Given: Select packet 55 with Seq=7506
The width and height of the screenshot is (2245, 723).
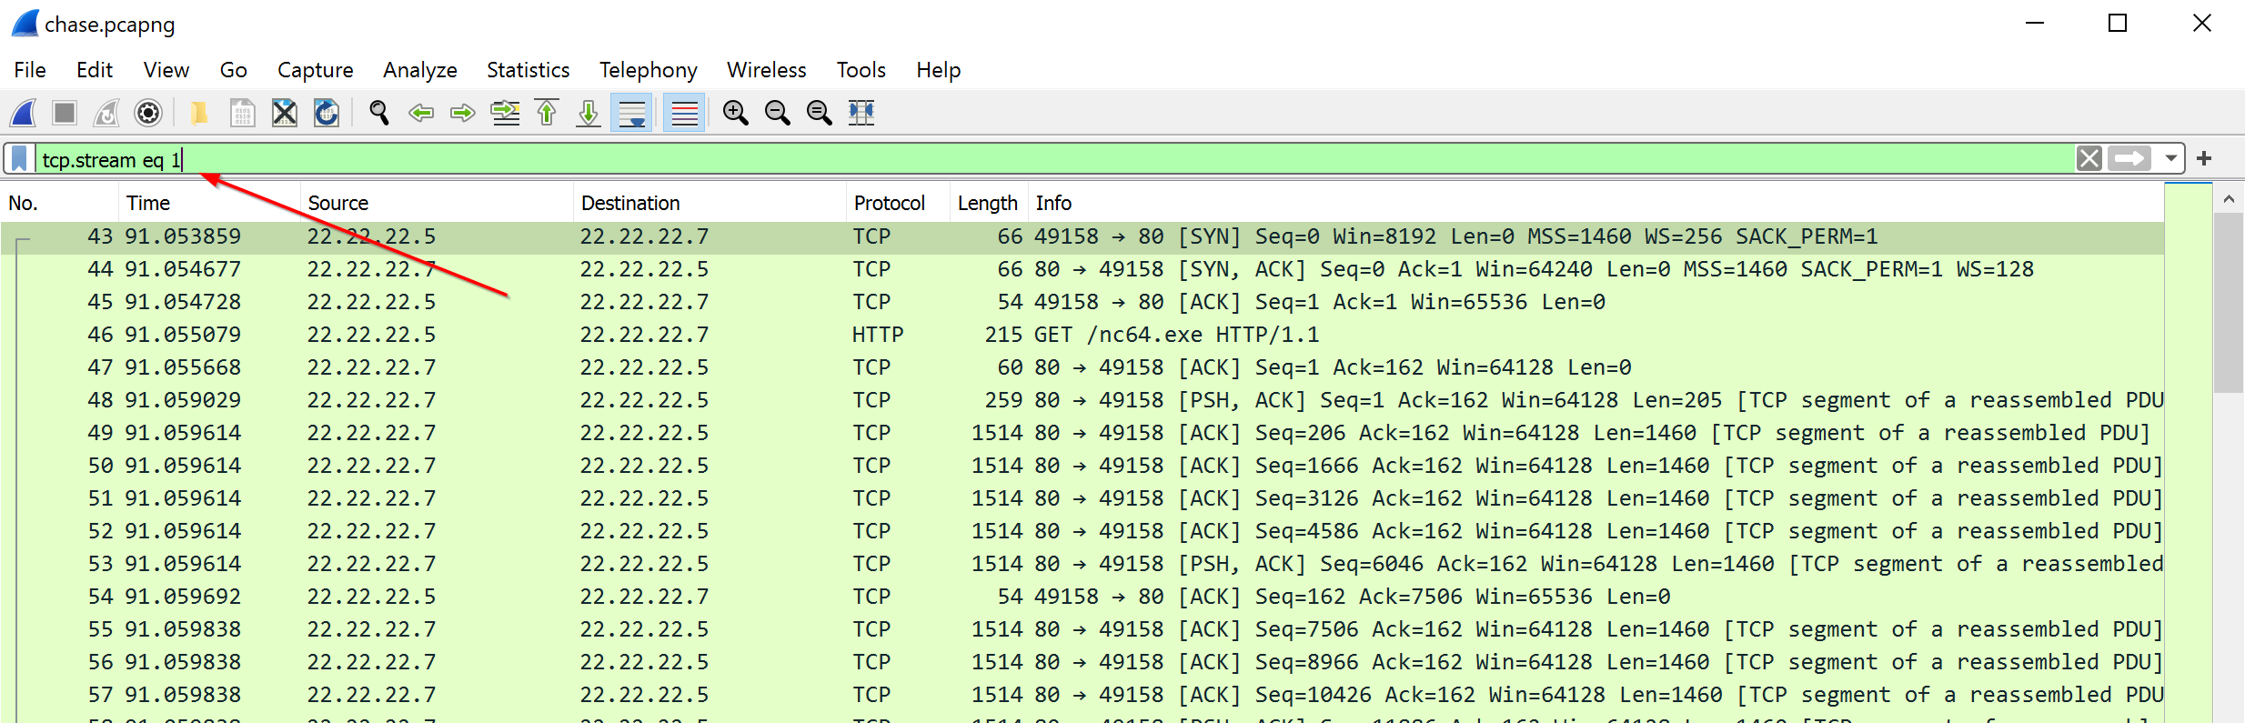Looking at the screenshot, I should tap(1082, 629).
